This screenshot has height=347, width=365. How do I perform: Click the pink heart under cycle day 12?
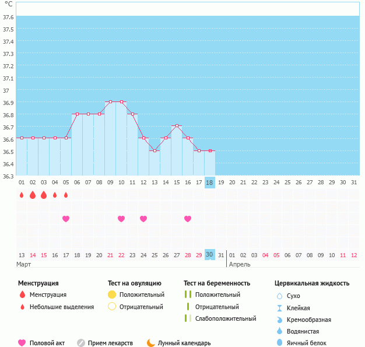click(143, 219)
